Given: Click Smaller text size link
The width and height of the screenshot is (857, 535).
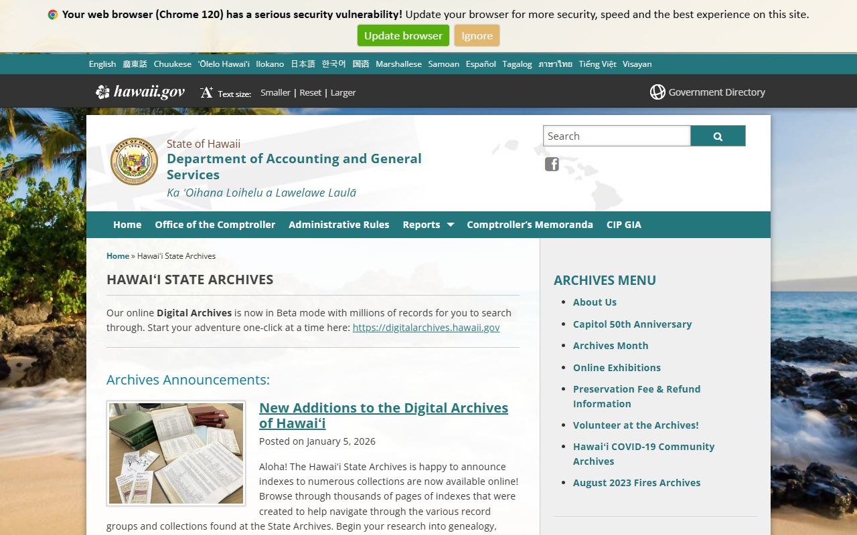Looking at the screenshot, I should coord(275,93).
